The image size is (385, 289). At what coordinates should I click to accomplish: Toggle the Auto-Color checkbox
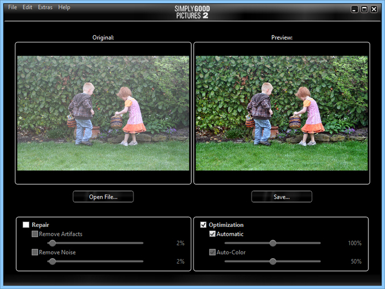[x=212, y=252]
